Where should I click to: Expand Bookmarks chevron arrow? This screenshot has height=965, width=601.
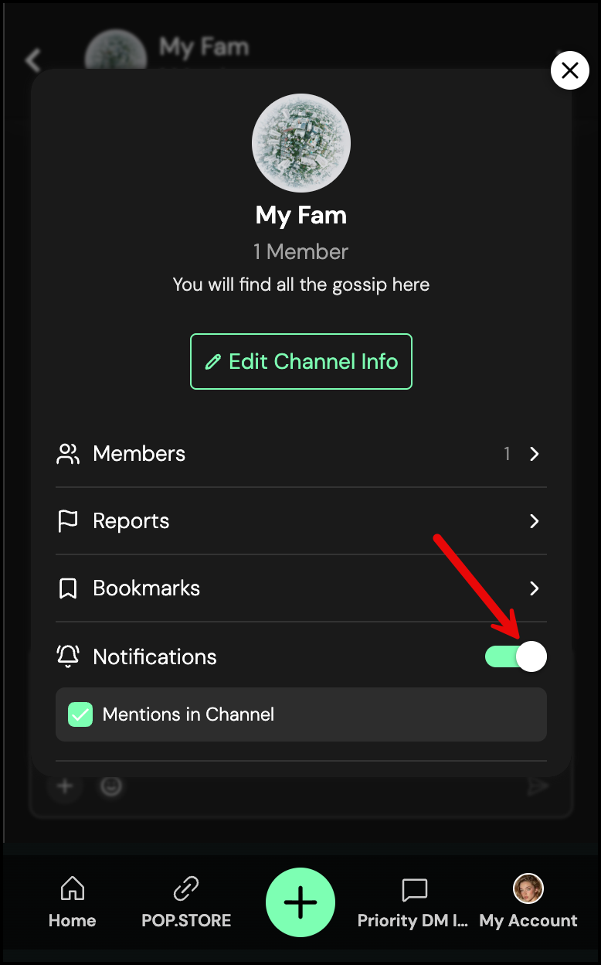pyautogui.click(x=534, y=588)
